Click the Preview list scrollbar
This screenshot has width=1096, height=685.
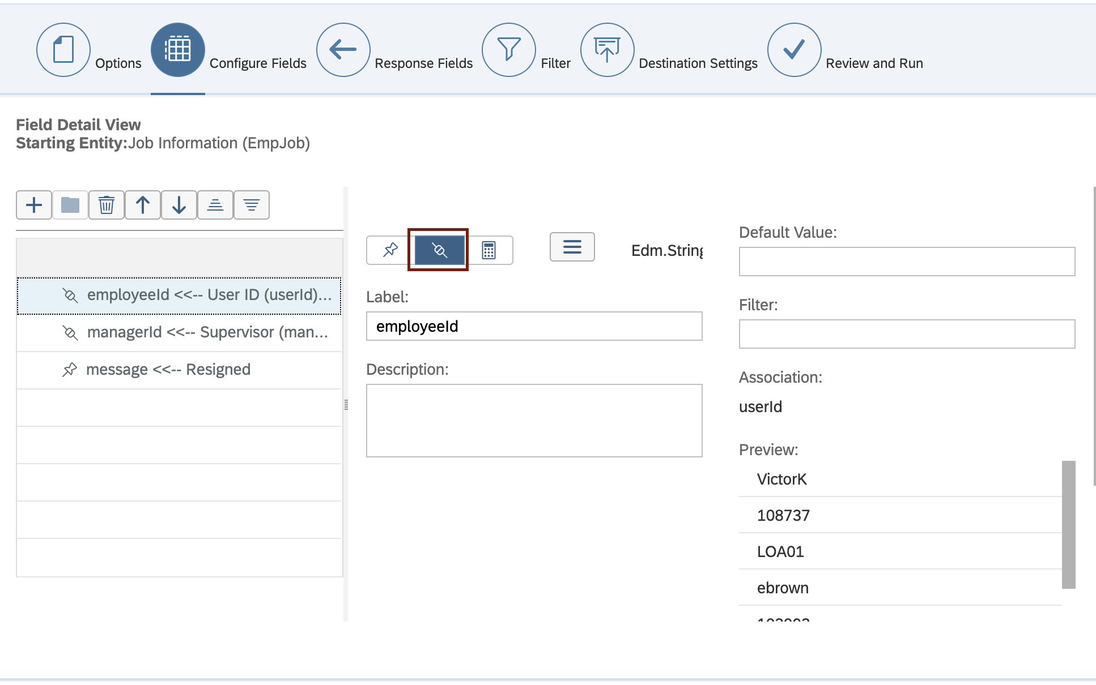1068,524
